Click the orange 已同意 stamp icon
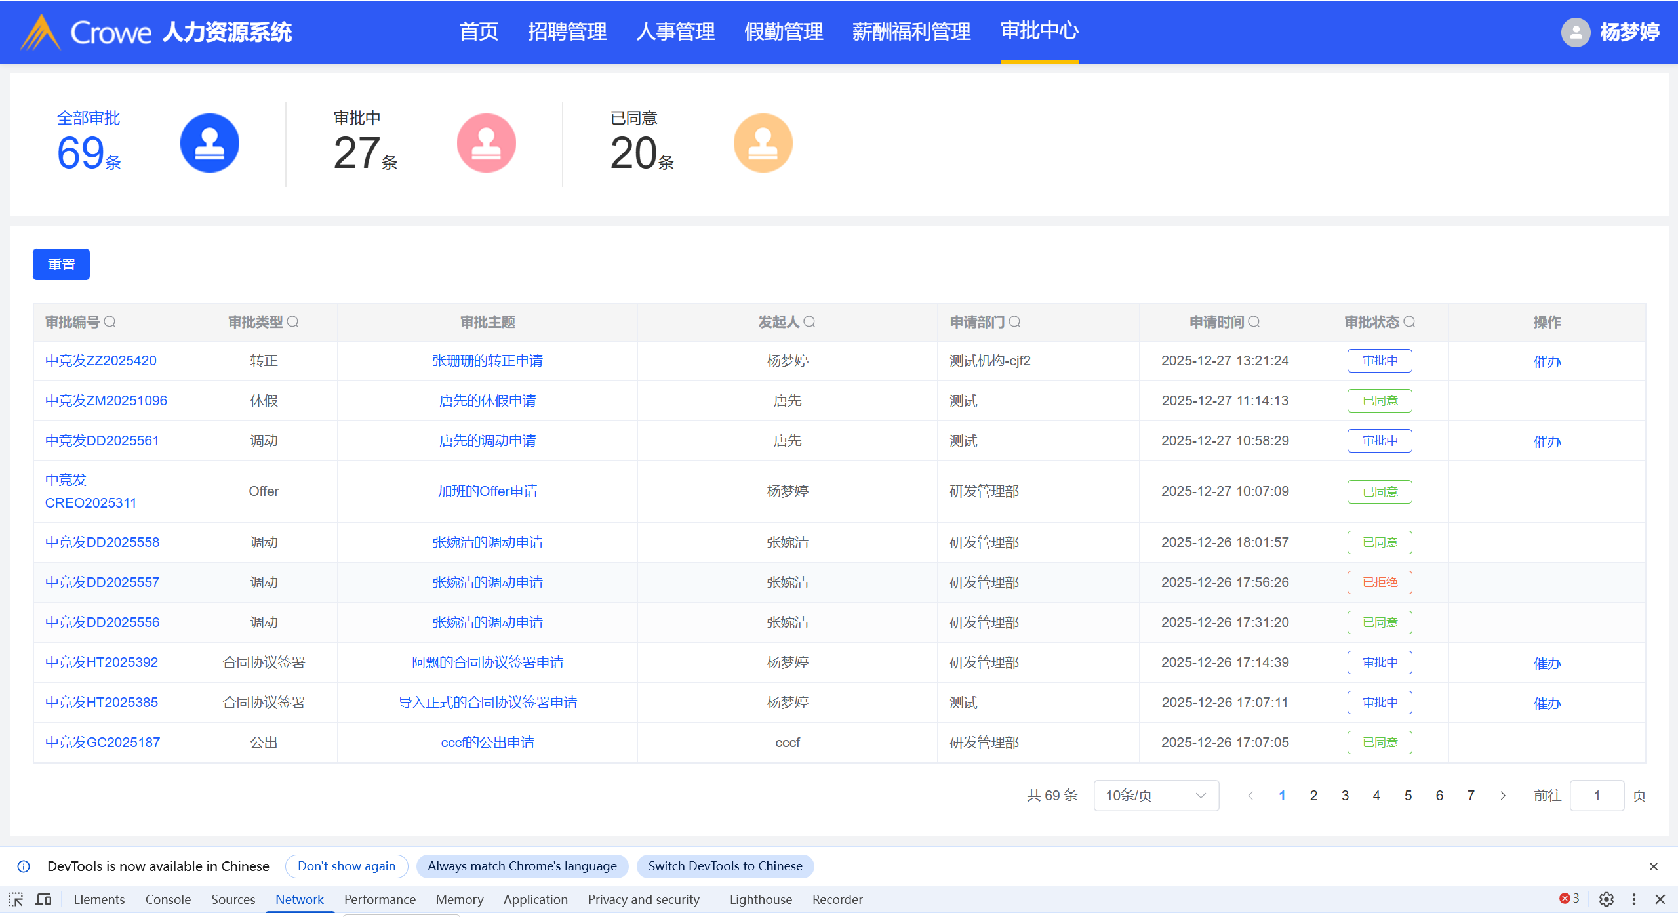1678x917 pixels. coord(763,143)
